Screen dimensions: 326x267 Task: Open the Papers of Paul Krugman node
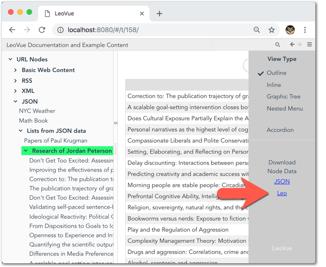[56, 141]
